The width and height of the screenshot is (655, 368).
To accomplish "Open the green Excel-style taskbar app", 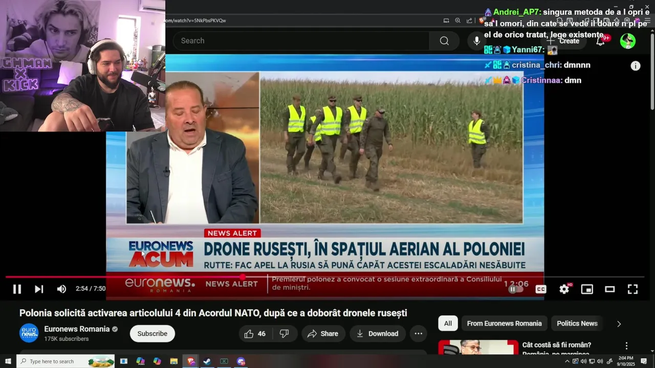I will point(224,361).
